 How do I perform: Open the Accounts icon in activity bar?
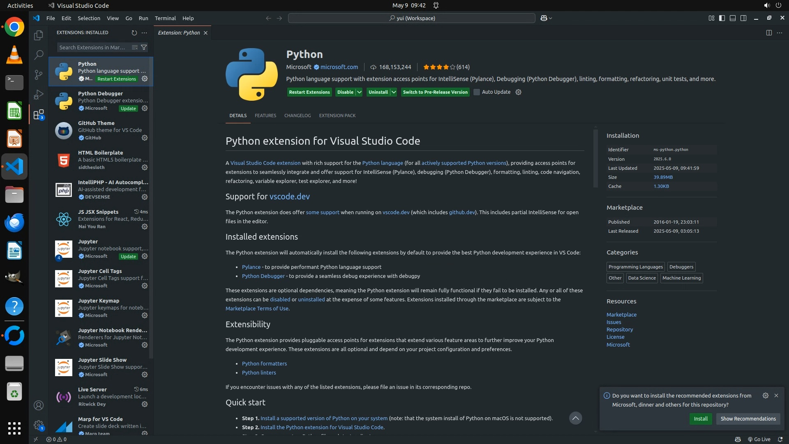pos(39,405)
